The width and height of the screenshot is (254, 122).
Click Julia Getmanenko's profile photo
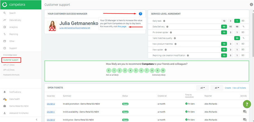pos(52,26)
